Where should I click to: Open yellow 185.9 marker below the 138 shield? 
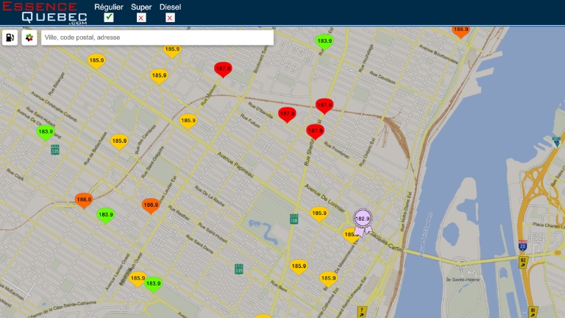click(x=299, y=267)
